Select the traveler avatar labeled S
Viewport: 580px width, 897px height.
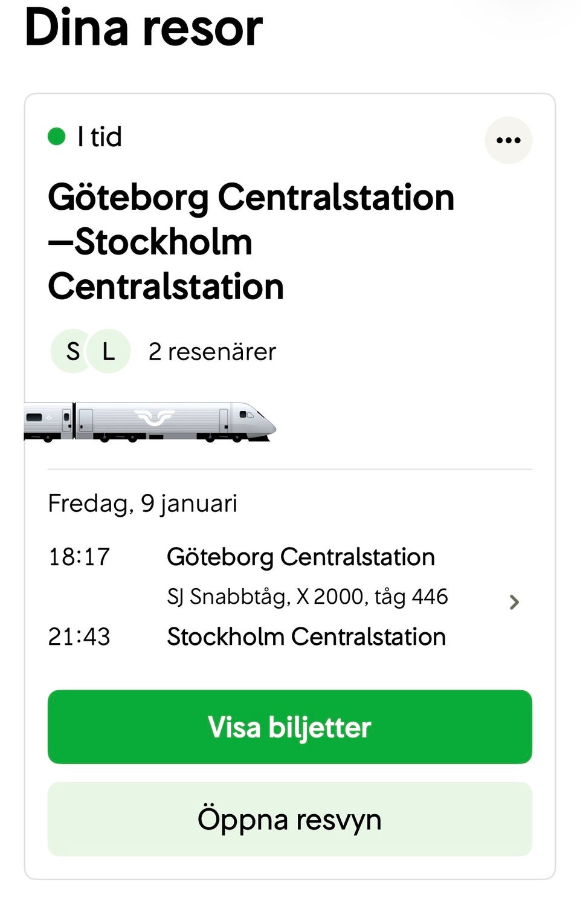(x=72, y=351)
